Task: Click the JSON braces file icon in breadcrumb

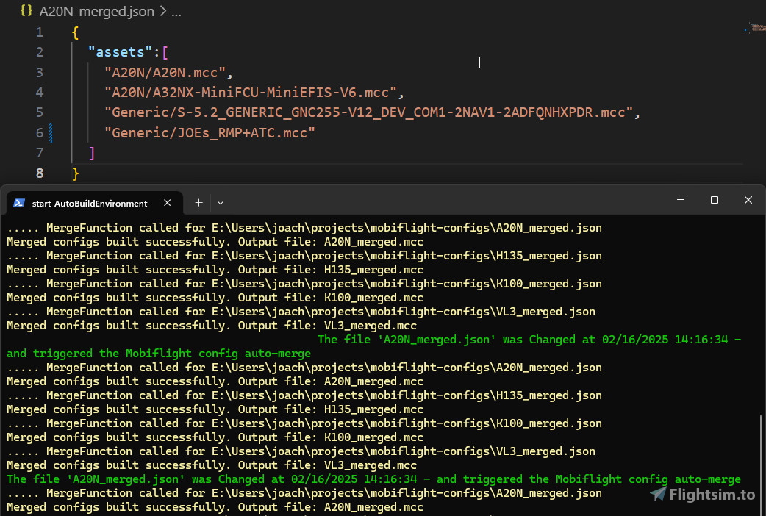Action: [x=26, y=11]
